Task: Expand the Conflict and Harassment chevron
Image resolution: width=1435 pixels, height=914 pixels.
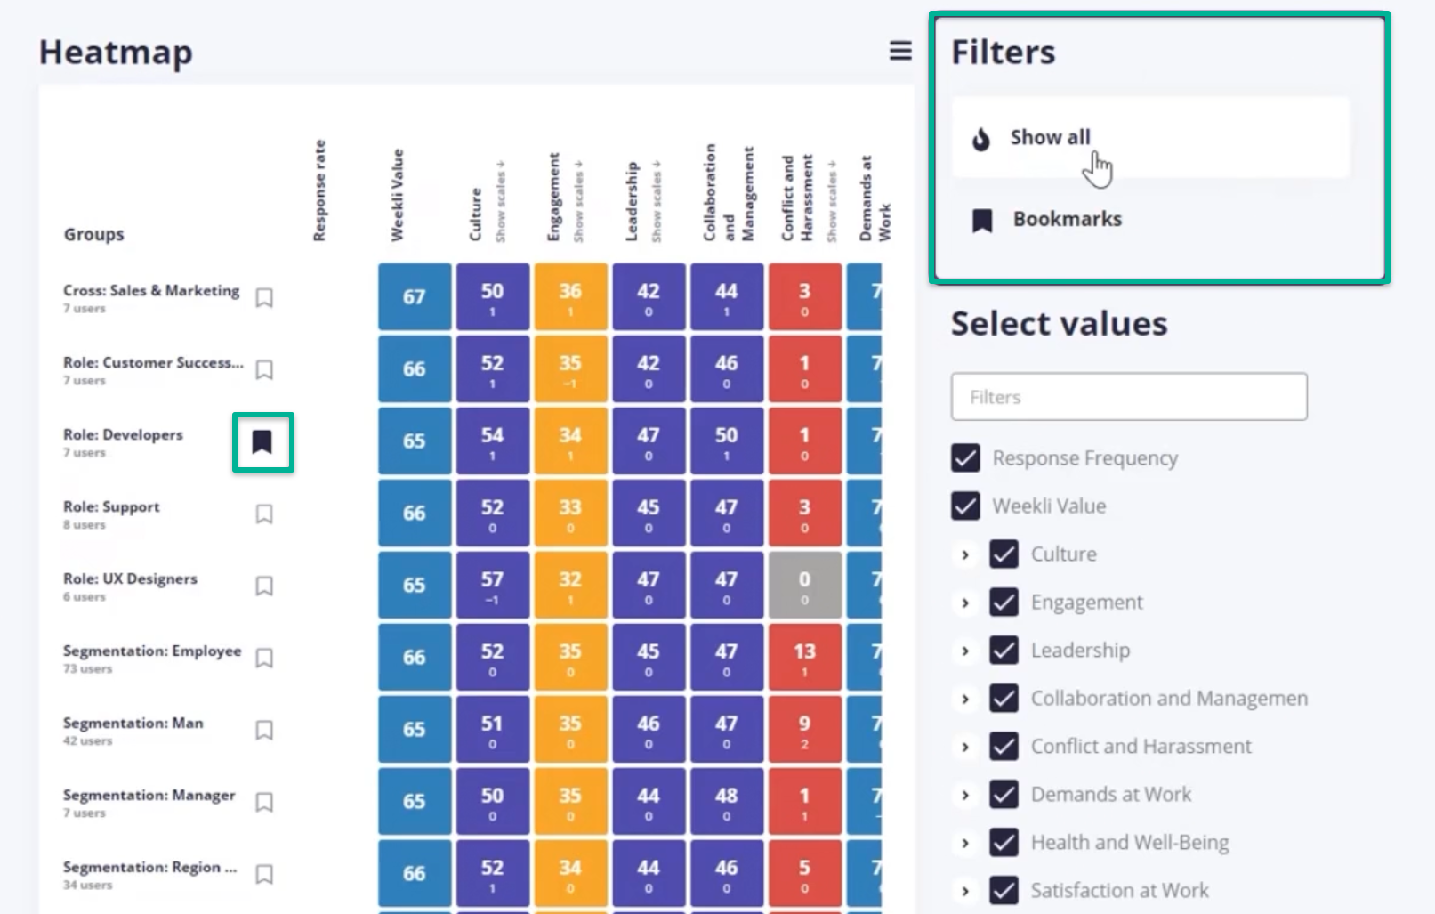Action: pos(964,747)
